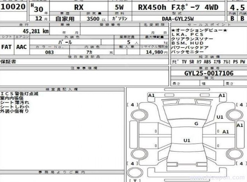Click the lot number 10020
This screenshot has width=247, height=182.
coord(13,7)
